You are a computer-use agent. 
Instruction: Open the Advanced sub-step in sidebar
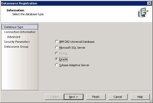pos(14,37)
